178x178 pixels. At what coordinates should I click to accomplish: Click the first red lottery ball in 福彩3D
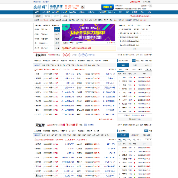(x=63, y=55)
